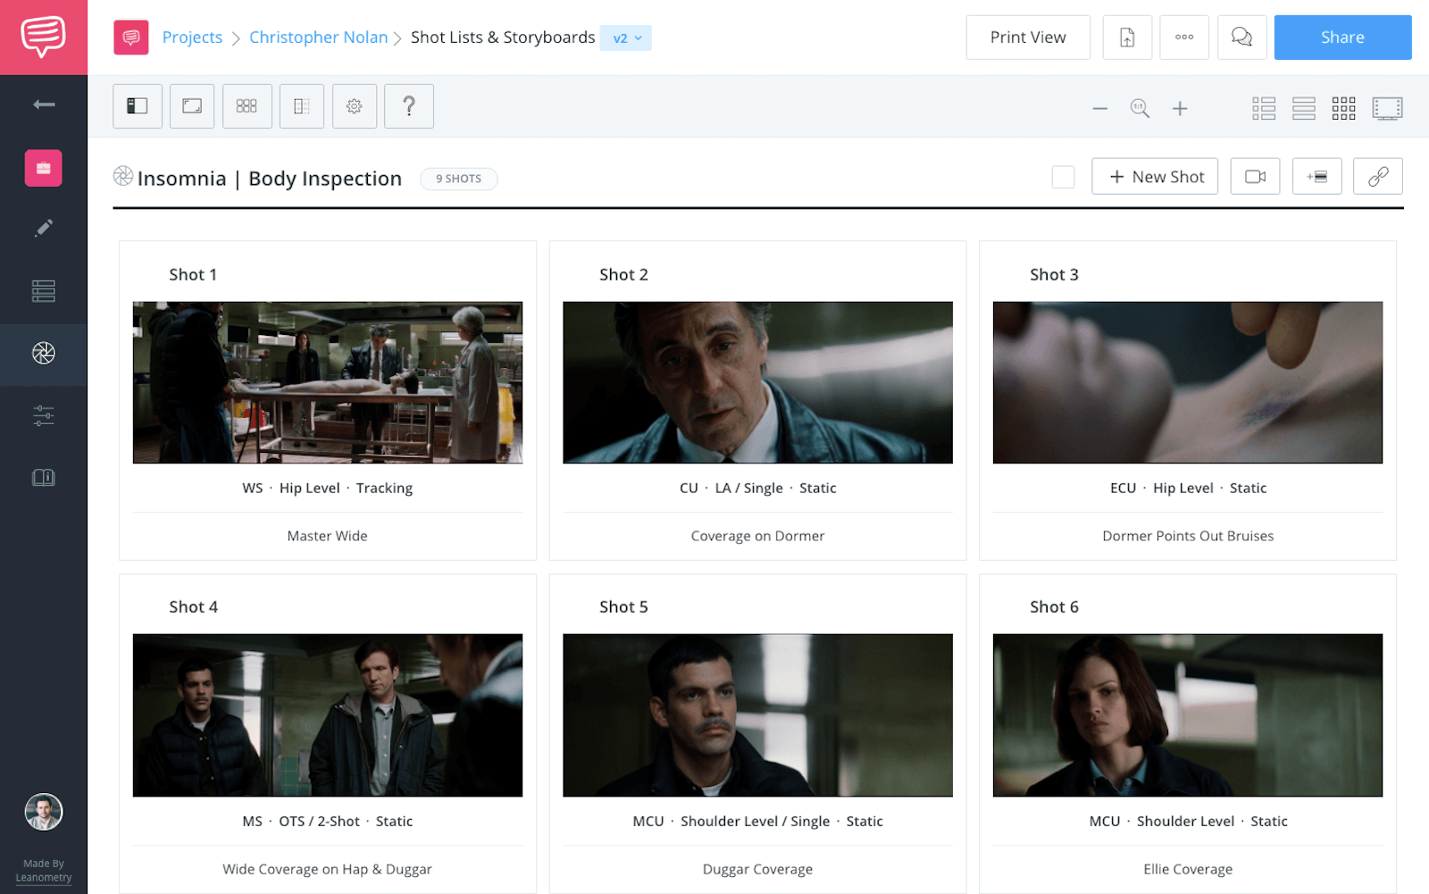Open the user profile avatar
This screenshot has height=894, width=1429.
coord(43,812)
